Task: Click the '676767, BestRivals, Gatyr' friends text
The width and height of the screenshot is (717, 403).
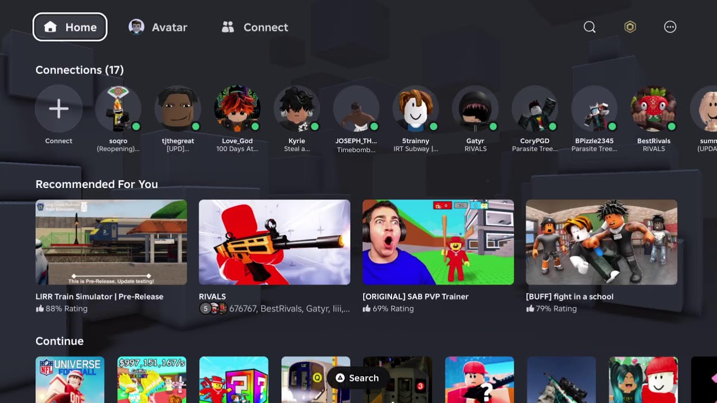Action: pyautogui.click(x=290, y=308)
